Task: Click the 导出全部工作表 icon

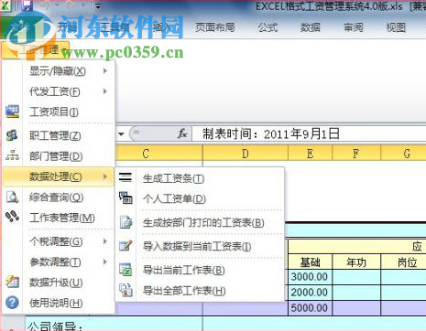Action: [x=126, y=290]
